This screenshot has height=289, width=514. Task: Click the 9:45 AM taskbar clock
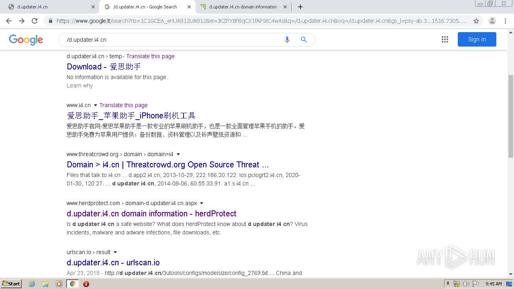494,284
